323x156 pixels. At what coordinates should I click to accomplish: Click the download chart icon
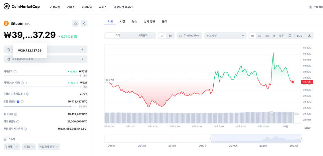click(x=309, y=36)
